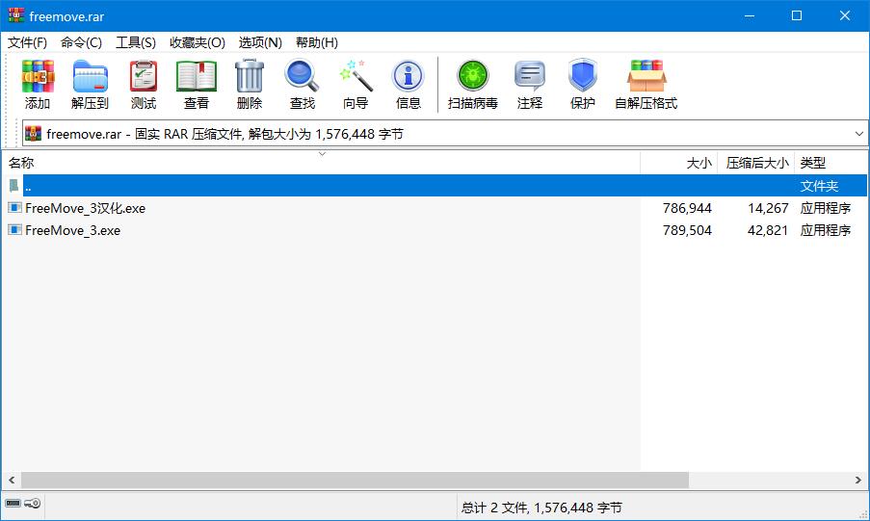Select the FreeMove_3.exe file name

click(x=72, y=230)
